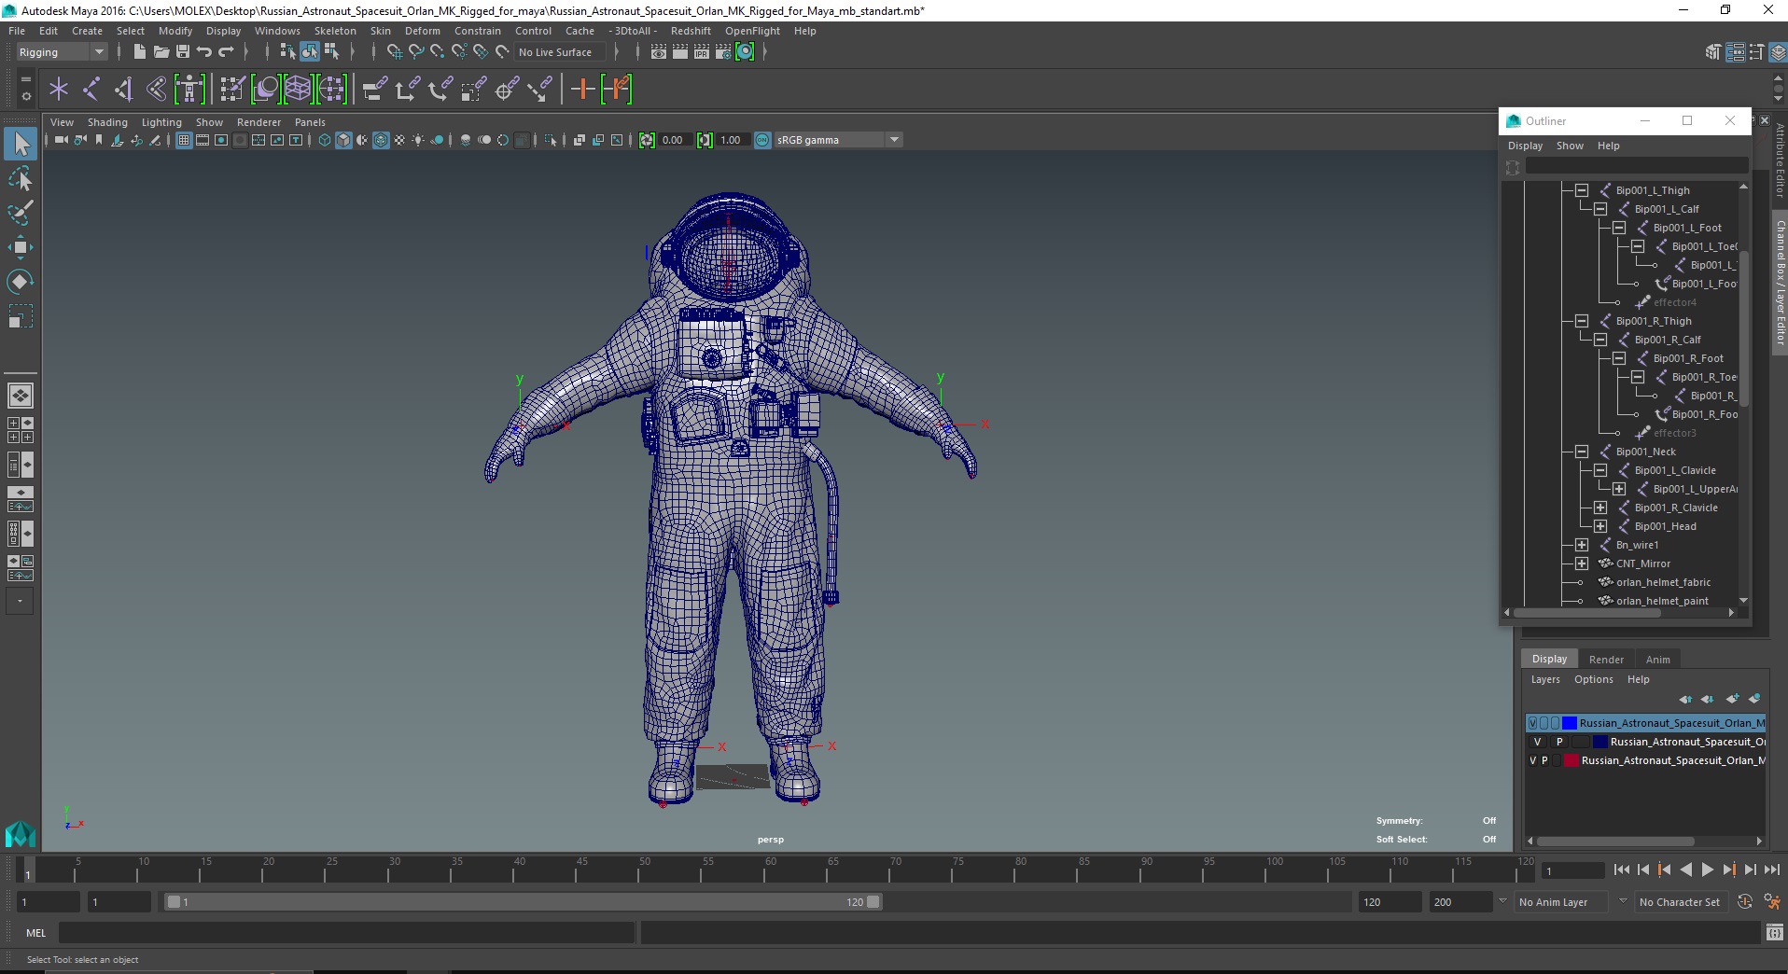This screenshot has width=1788, height=974.
Task: Click the Create Locator shelf icon
Action: click(x=59, y=90)
